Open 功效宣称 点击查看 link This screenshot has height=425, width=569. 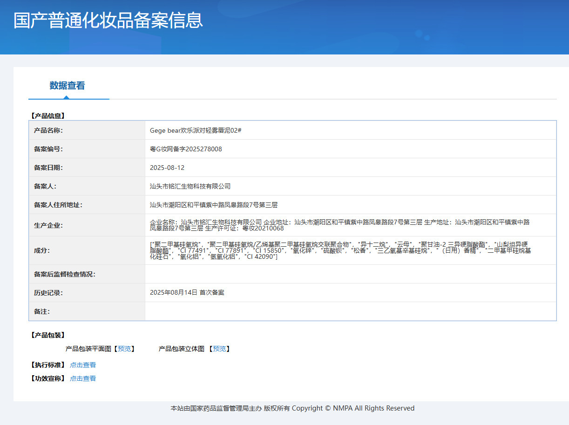(x=83, y=378)
